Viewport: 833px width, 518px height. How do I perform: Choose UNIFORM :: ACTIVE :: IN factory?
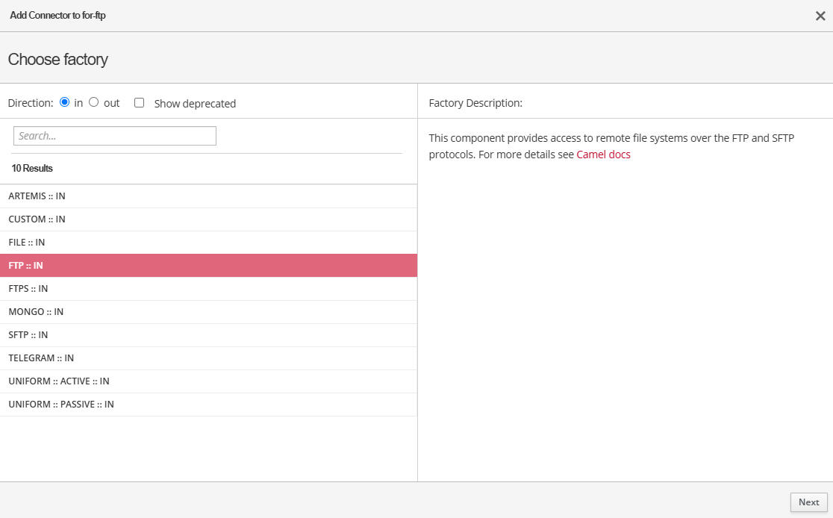59,381
